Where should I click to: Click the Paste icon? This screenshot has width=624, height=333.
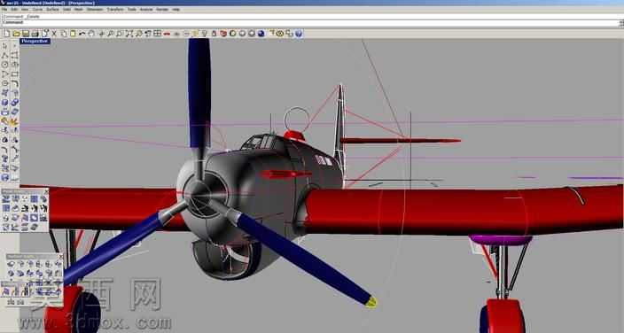(73, 34)
